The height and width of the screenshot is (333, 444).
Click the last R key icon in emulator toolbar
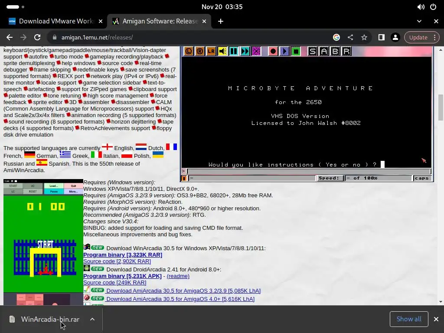tap(346, 51)
